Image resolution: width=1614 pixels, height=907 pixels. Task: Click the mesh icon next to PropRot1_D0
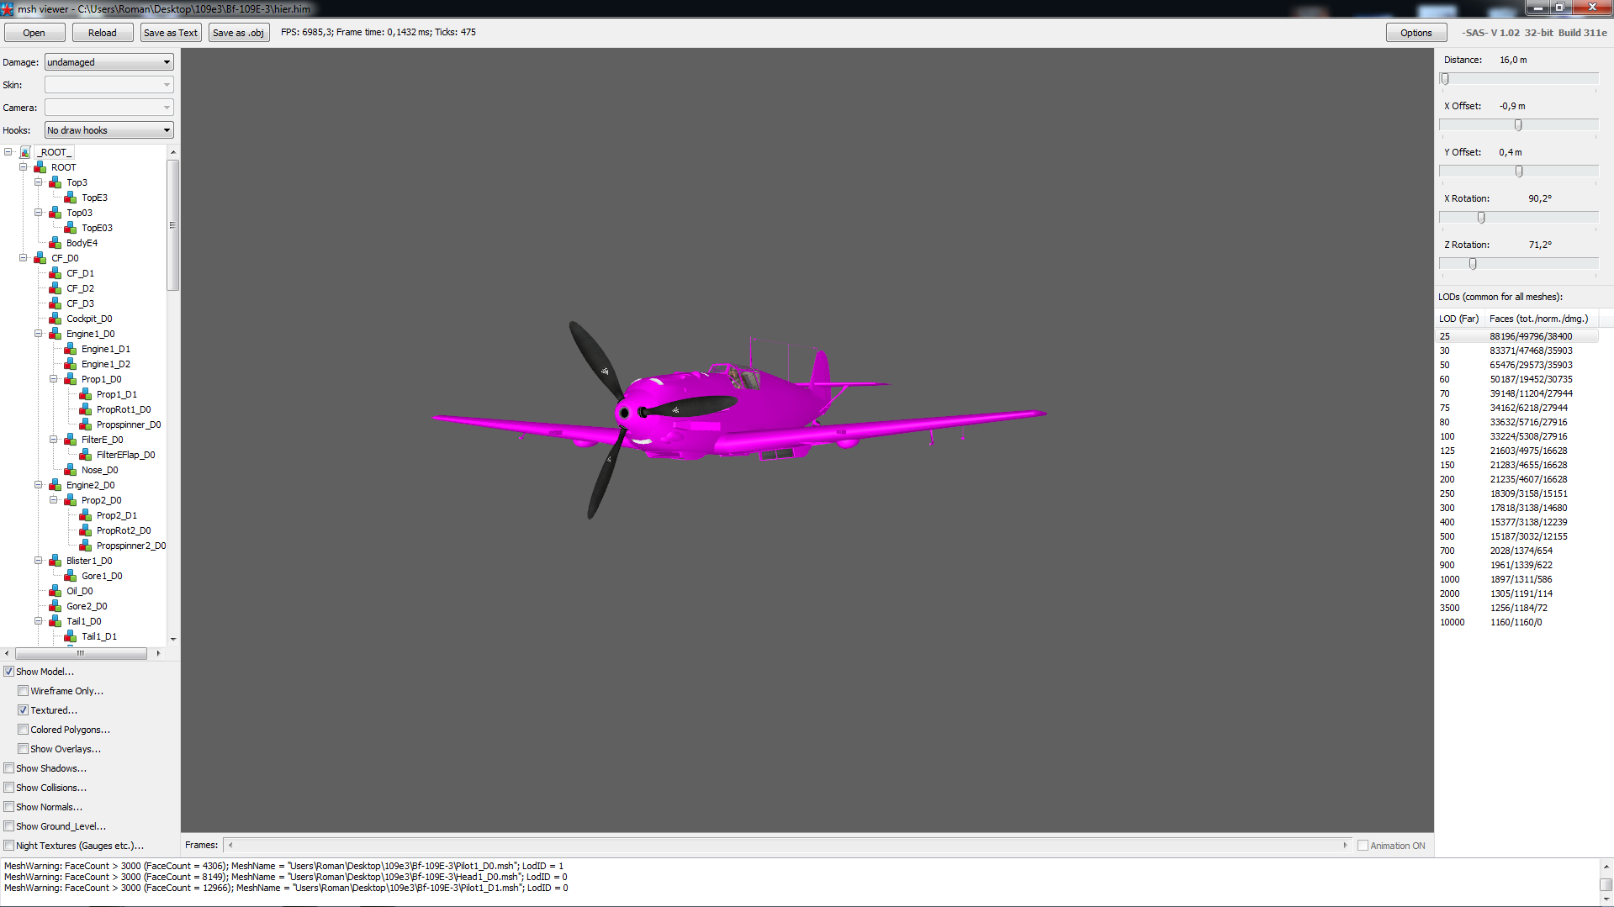click(x=86, y=409)
